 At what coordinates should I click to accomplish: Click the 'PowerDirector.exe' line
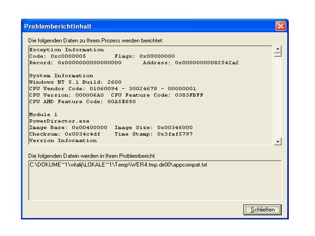pyautogui.click(x=59, y=121)
